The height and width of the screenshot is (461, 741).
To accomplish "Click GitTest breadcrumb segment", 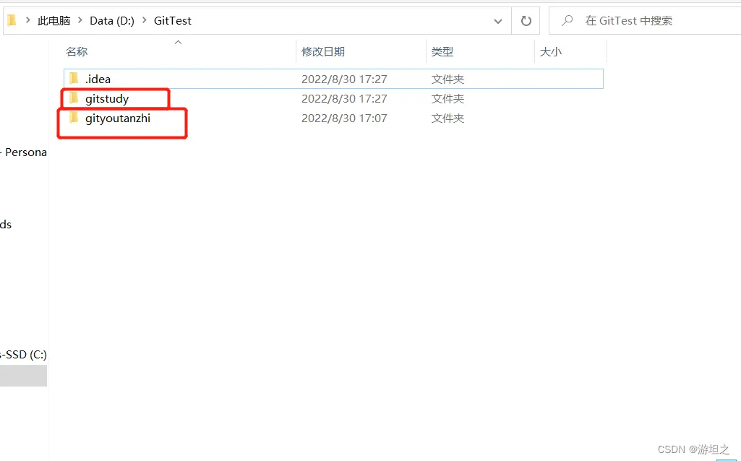I will pos(173,20).
